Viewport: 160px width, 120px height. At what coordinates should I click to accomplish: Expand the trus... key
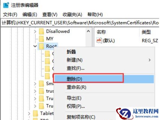[35, 91]
